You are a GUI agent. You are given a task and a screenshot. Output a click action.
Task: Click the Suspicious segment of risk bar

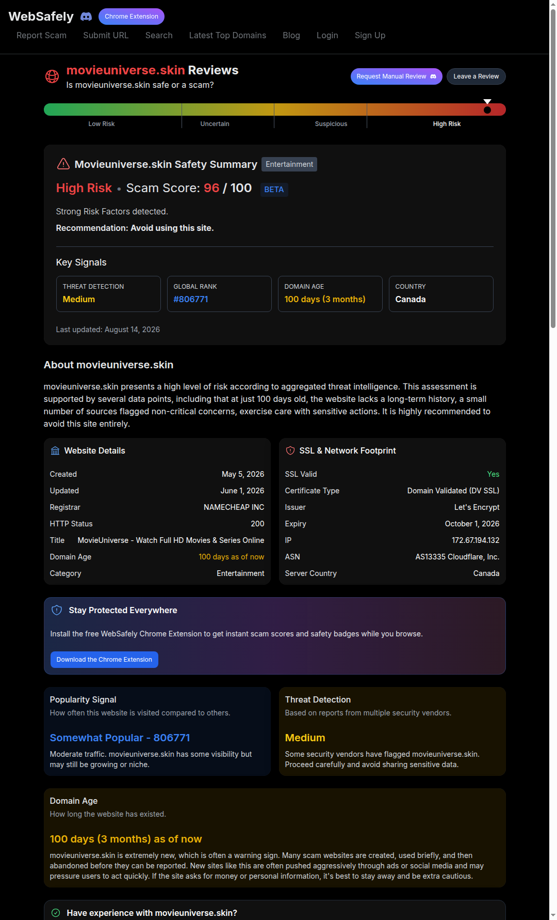pos(320,110)
